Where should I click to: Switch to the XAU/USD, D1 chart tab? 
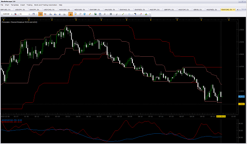click(110, 10)
